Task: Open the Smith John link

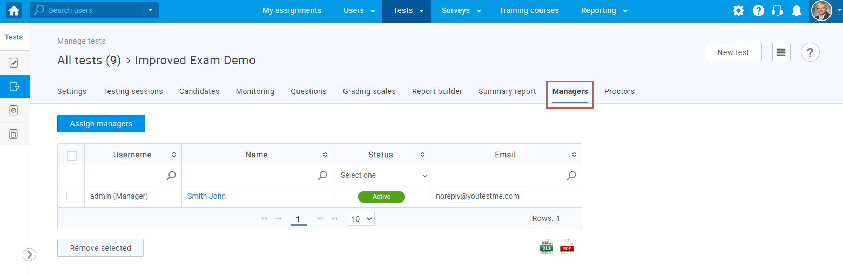Action: click(x=206, y=196)
